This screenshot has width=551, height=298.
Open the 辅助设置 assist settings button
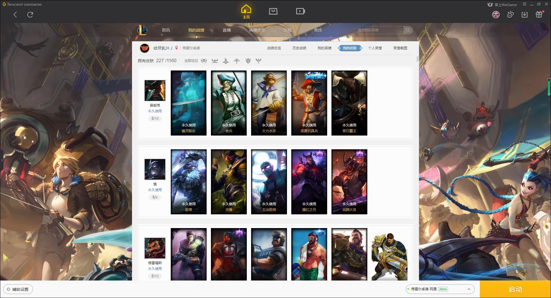(18, 289)
